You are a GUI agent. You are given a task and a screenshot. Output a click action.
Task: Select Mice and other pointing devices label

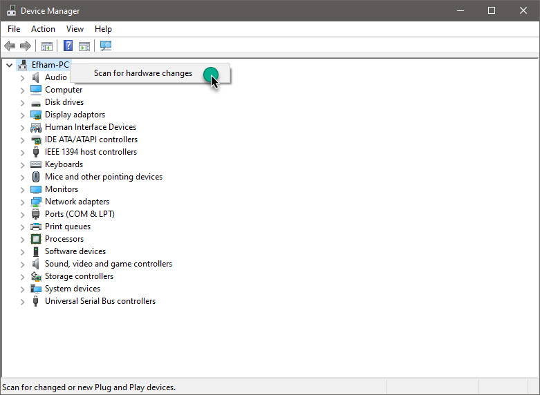click(104, 177)
